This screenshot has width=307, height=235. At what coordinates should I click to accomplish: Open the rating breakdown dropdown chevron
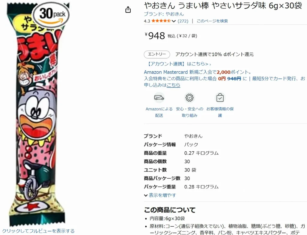[x=174, y=21]
